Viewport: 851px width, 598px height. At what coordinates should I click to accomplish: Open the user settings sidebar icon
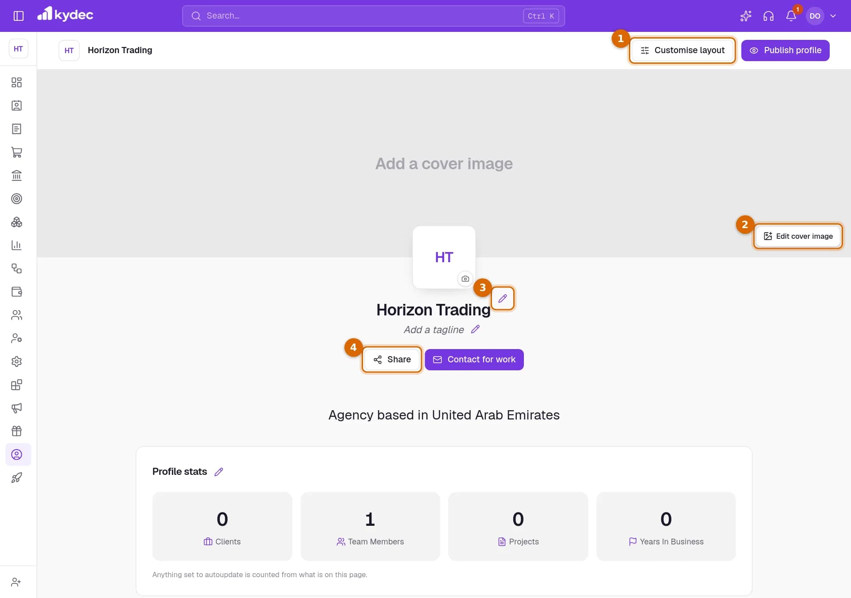(16, 338)
